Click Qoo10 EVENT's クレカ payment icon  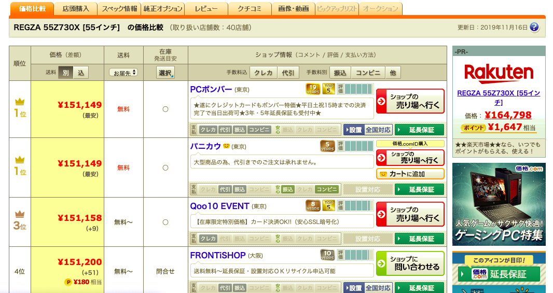pyautogui.click(x=208, y=239)
